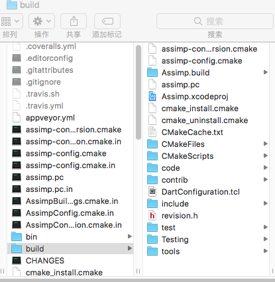Select the .gitignore file

tap(43, 82)
